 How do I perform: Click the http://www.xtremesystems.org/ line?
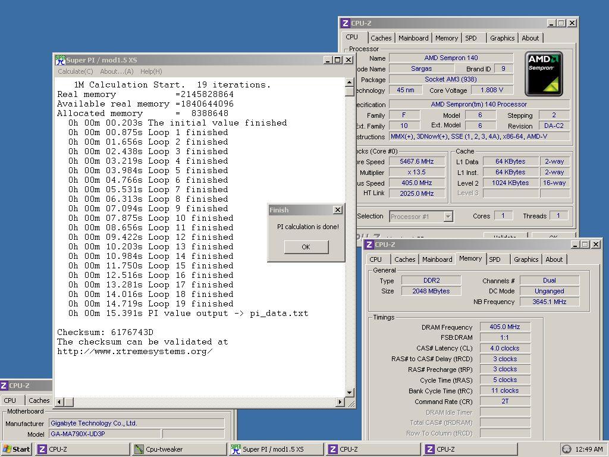click(135, 351)
